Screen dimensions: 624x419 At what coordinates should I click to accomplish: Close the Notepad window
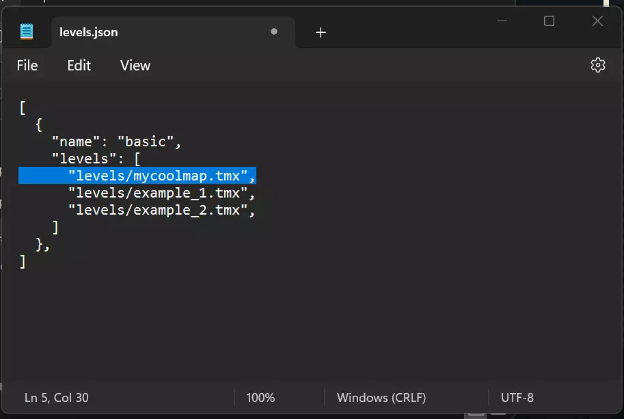pyautogui.click(x=597, y=21)
